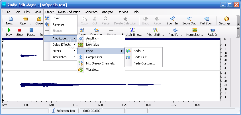
Task: Click the 0.20 mark on the timeline ruler
Action: tap(100, 105)
